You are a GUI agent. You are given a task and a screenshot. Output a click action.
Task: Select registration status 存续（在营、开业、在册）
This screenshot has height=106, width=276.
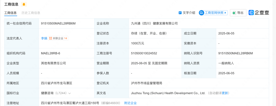pos(149,34)
